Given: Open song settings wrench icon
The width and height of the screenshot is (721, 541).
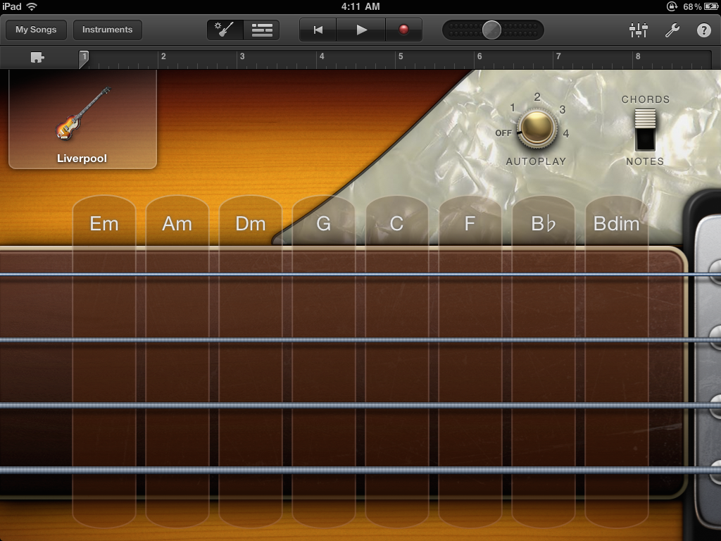Looking at the screenshot, I should (672, 30).
